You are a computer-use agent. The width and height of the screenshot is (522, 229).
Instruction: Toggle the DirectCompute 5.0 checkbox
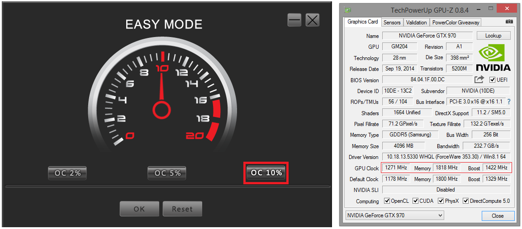tap(466, 201)
